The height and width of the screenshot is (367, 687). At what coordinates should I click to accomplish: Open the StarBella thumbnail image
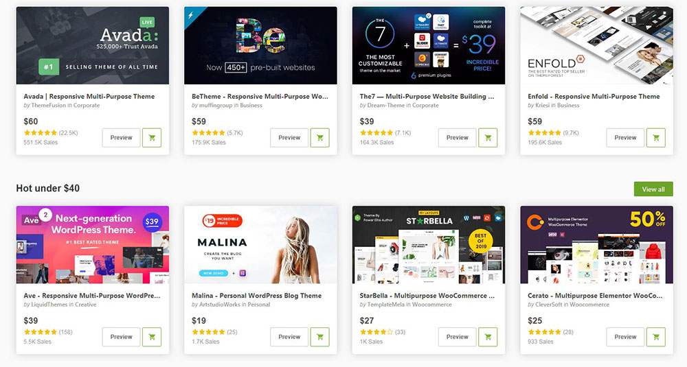(x=429, y=244)
